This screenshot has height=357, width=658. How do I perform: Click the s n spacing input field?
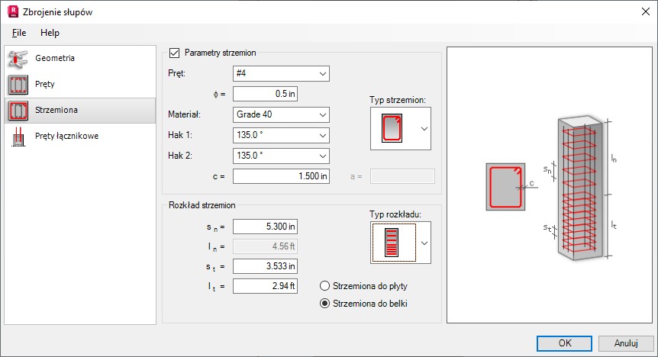(265, 227)
